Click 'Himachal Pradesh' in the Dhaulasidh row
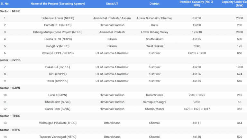Screen dimensions: 247x139 (112, 102)
